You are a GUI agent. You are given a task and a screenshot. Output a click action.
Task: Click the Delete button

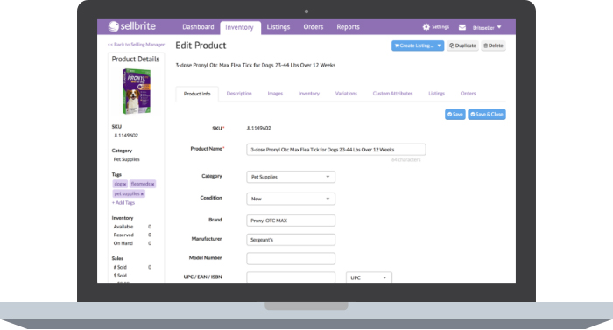493,46
